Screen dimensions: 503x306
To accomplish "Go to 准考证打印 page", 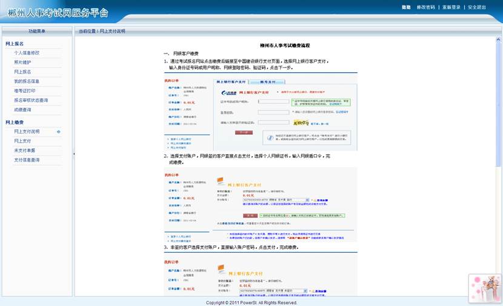I will 24,90.
